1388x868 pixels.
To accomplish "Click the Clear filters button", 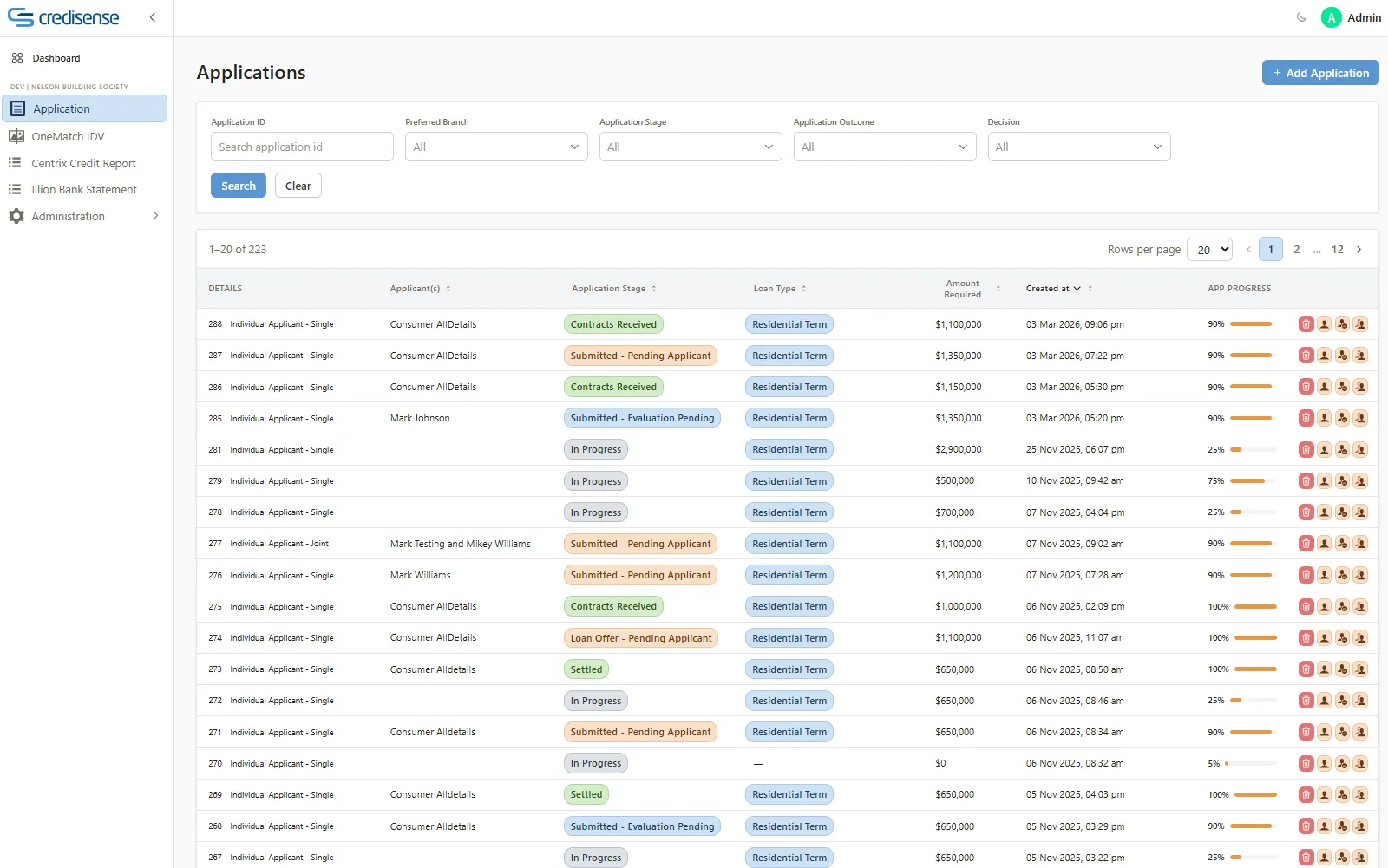I will tap(298, 186).
